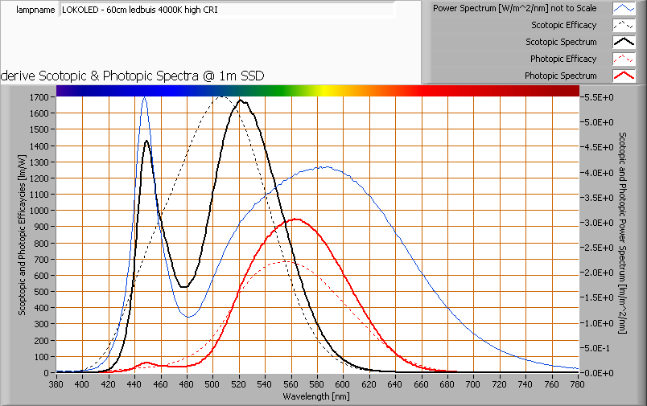This screenshot has height=406, width=647.
Task: Select the Photopic Efficacy legend label
Action: point(563,59)
